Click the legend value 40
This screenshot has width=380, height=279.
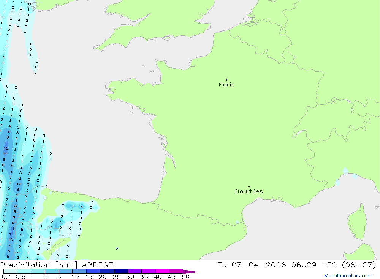[158, 277]
